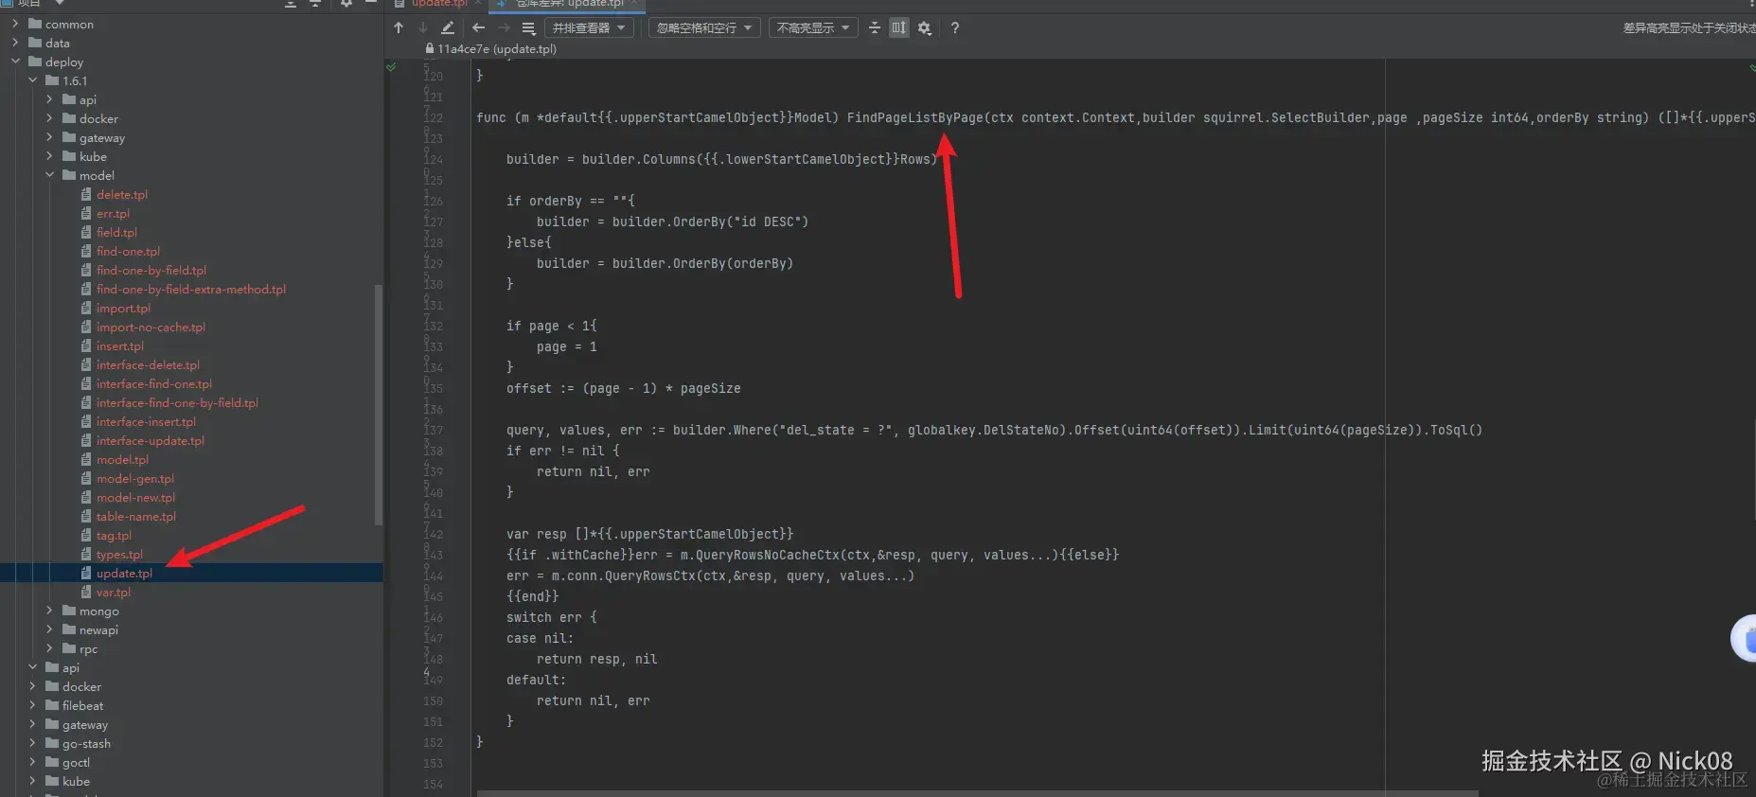Expand the common folder
1756x797 pixels.
[x=15, y=24]
